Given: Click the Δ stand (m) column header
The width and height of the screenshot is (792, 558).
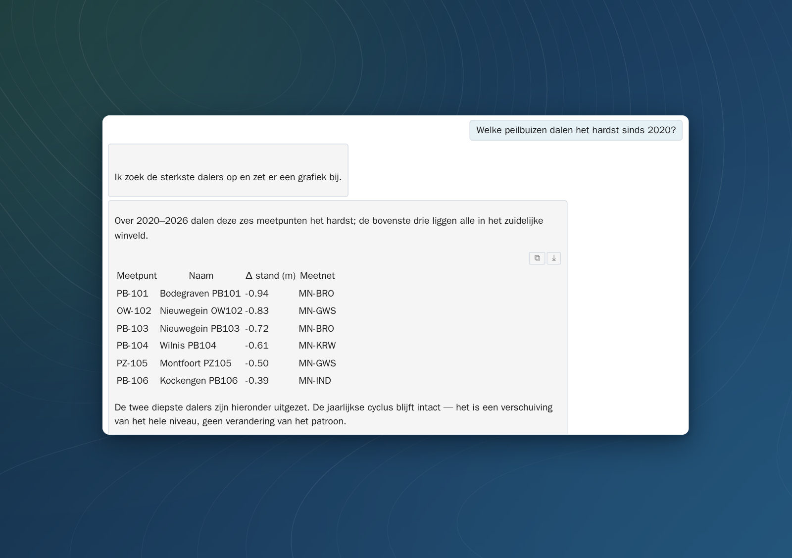Looking at the screenshot, I should pos(270,276).
